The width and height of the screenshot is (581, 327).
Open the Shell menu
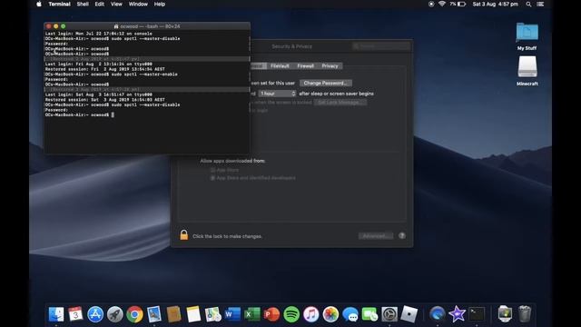point(83,4)
